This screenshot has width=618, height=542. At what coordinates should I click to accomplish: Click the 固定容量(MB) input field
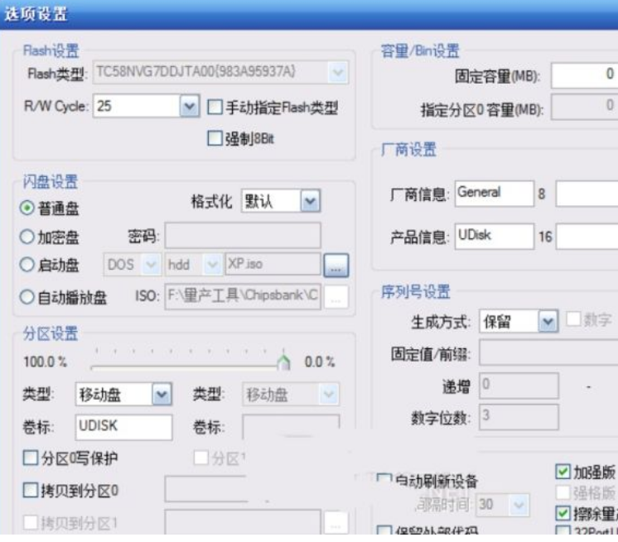pyautogui.click(x=585, y=76)
